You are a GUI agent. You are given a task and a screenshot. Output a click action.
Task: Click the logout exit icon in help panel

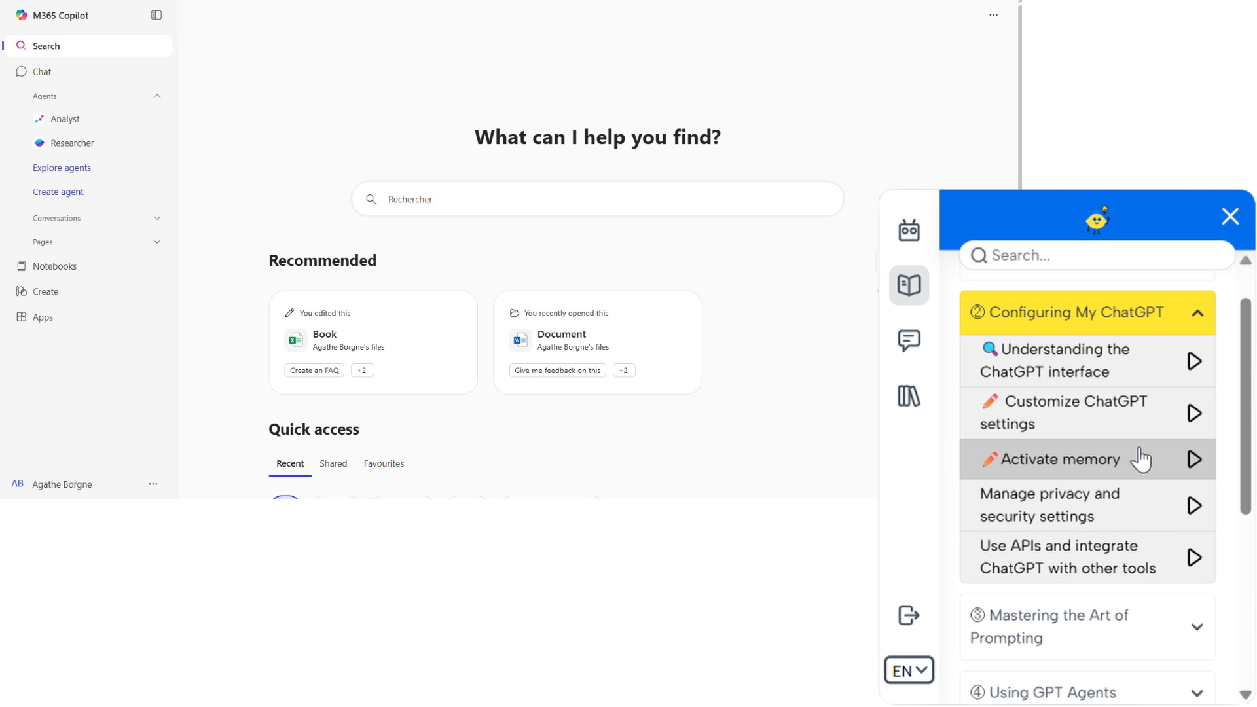909,615
